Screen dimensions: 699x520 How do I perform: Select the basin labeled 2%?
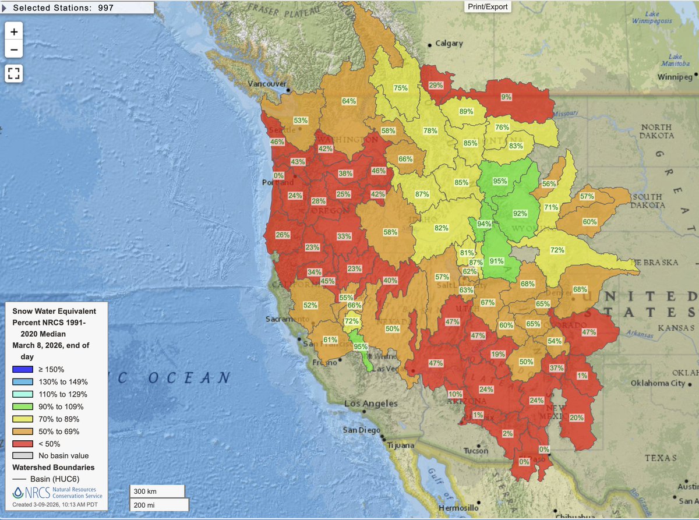pos(508,433)
